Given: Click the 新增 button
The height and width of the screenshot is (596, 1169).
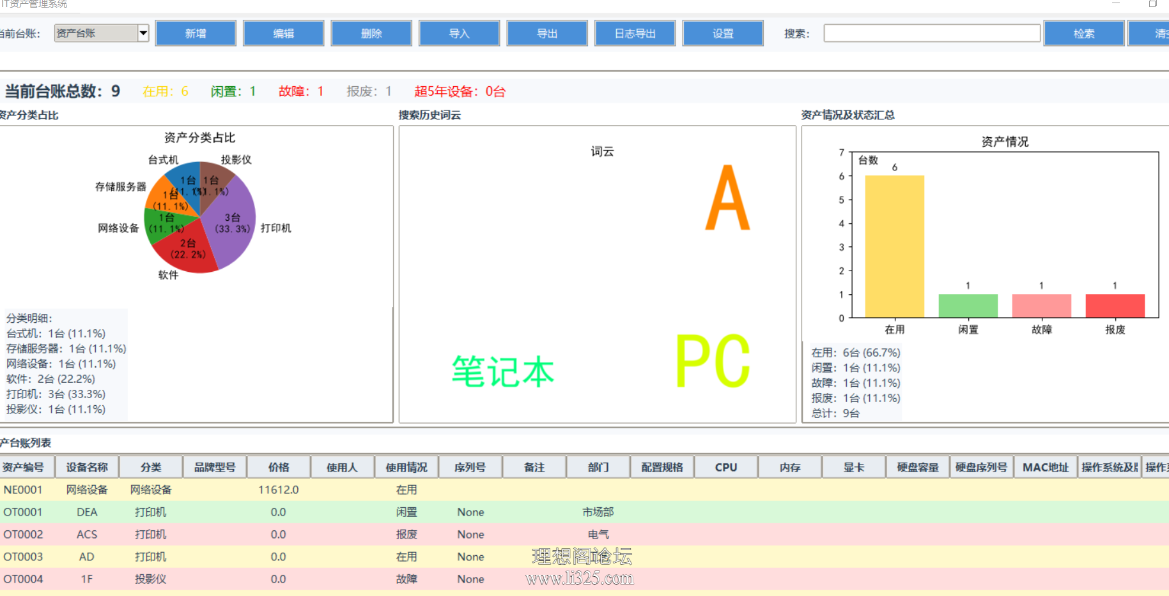Looking at the screenshot, I should pyautogui.click(x=196, y=33).
